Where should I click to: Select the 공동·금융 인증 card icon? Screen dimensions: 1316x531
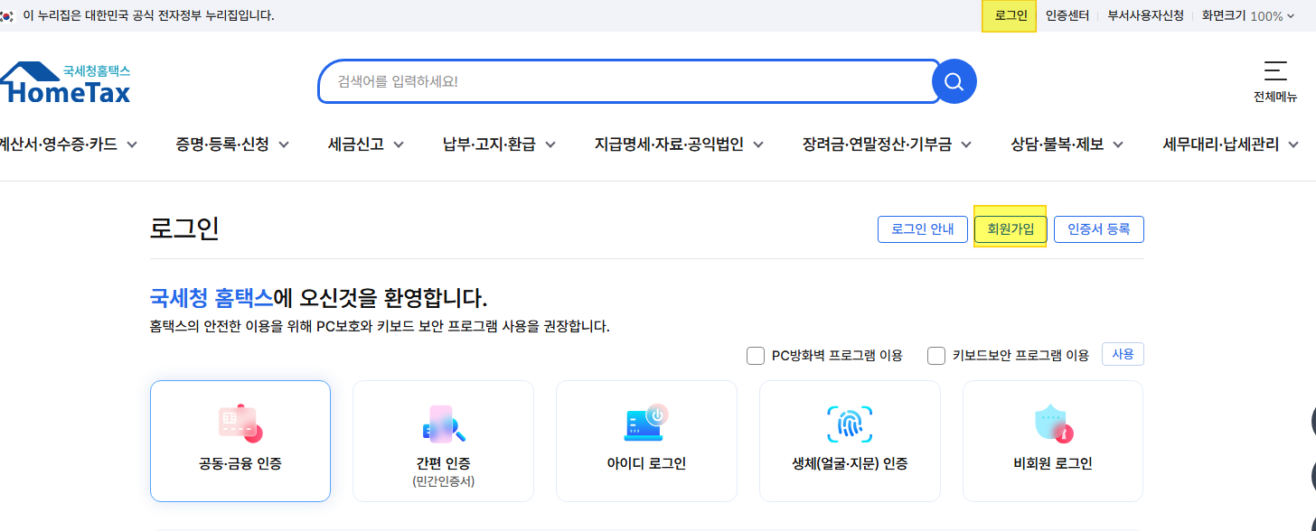(x=240, y=423)
